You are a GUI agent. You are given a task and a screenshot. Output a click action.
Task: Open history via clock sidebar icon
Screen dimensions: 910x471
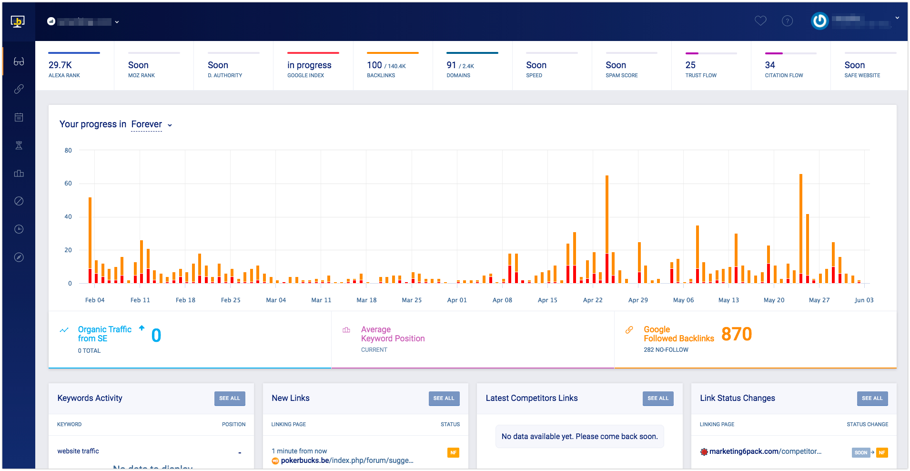19,229
